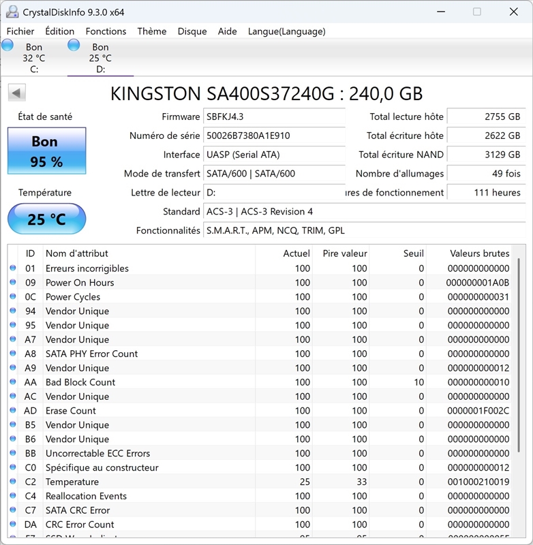This screenshot has height=545, width=533.
Task: Open the Fonctions menu
Action: pos(106,31)
